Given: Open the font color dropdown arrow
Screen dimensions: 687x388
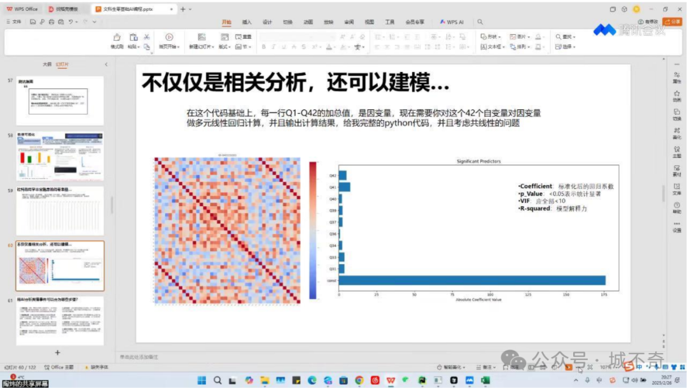Looking at the screenshot, I should coord(335,47).
